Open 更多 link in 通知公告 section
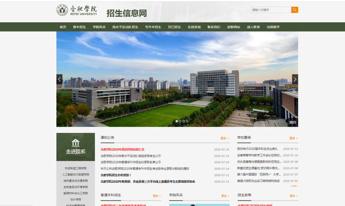Viewport: 345px width, 206px height. (x=225, y=138)
